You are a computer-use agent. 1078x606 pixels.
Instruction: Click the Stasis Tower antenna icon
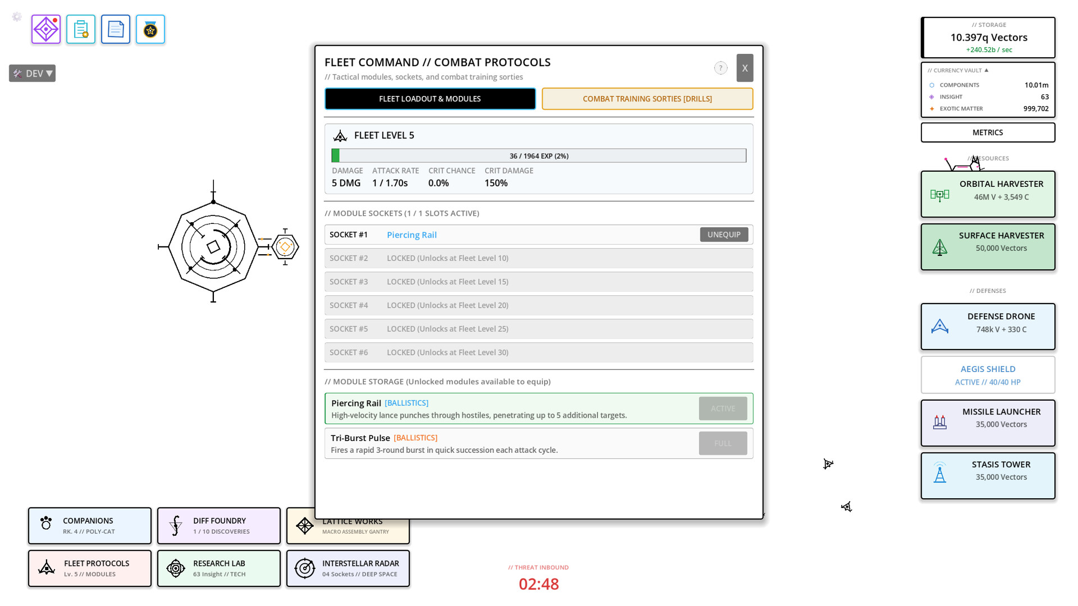click(x=940, y=472)
